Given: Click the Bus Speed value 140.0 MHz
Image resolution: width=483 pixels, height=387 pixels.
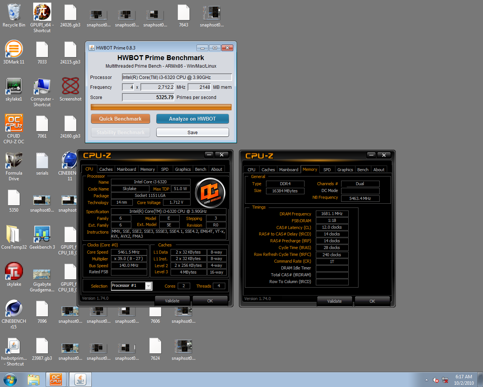Looking at the screenshot, I should pyautogui.click(x=129, y=265).
